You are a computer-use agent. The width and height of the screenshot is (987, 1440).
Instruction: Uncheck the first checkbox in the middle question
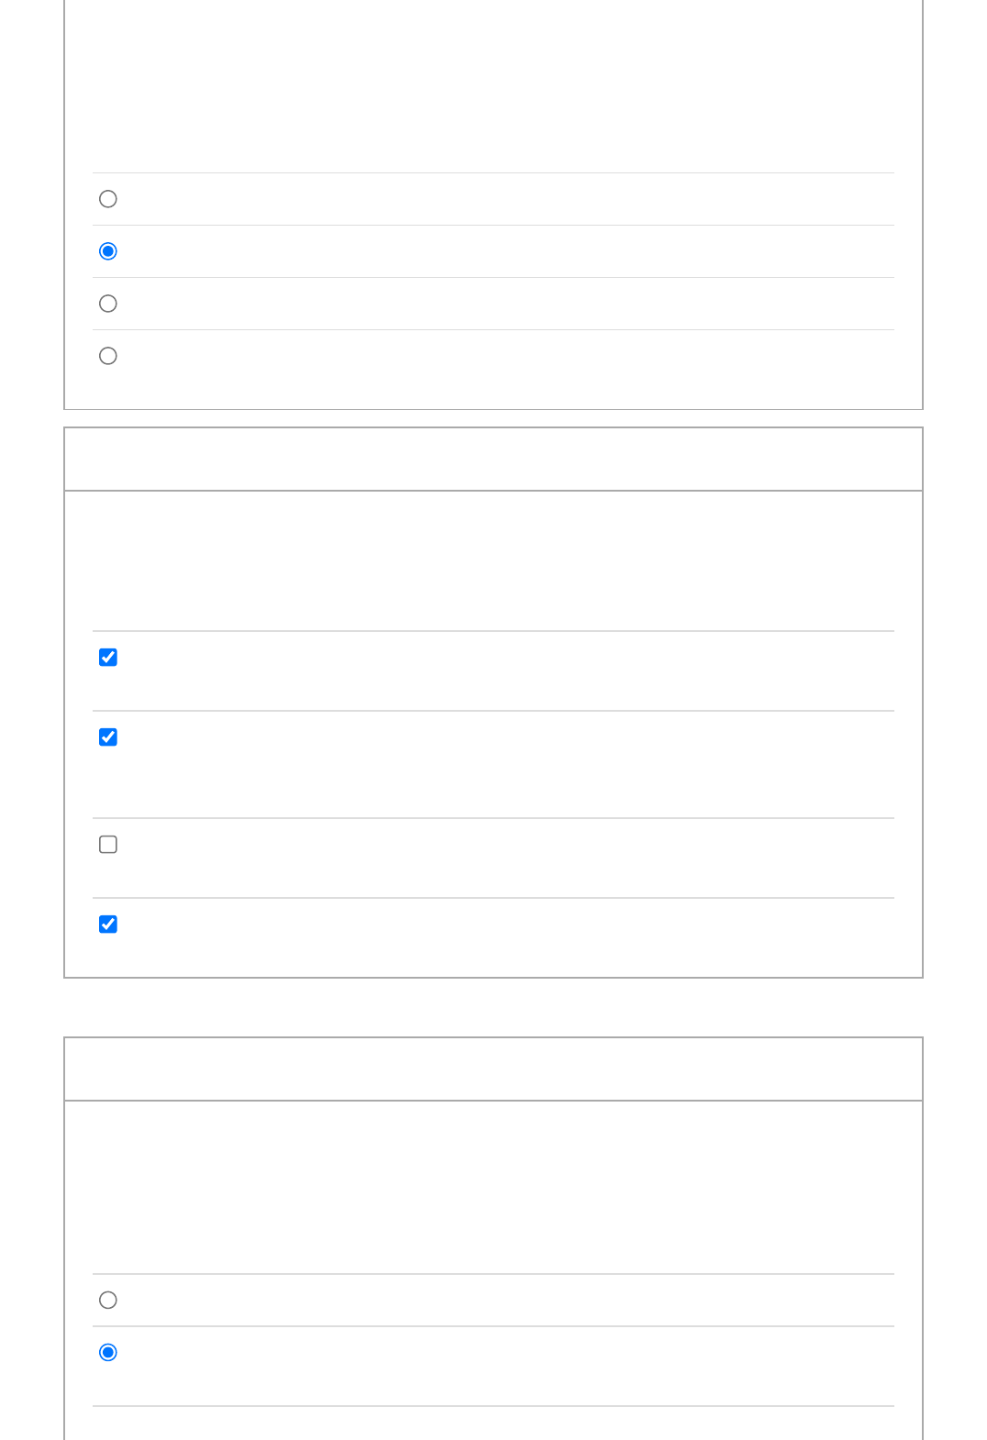108,658
